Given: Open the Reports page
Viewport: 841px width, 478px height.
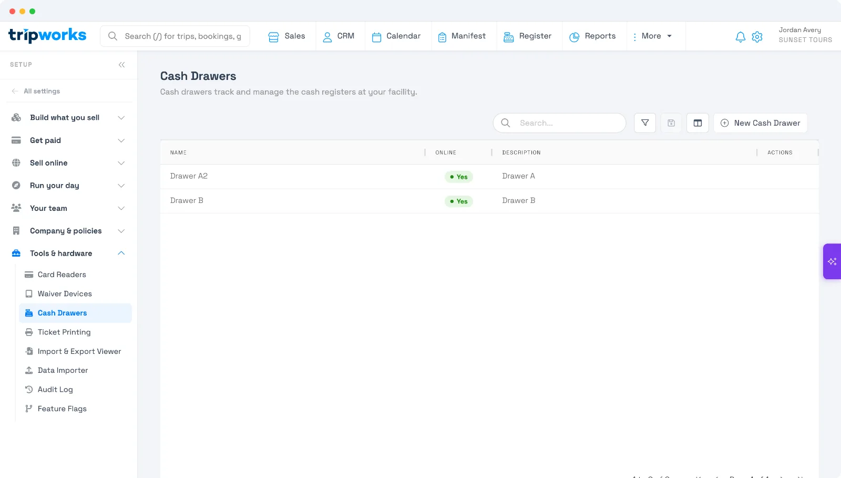Looking at the screenshot, I should [x=593, y=36].
